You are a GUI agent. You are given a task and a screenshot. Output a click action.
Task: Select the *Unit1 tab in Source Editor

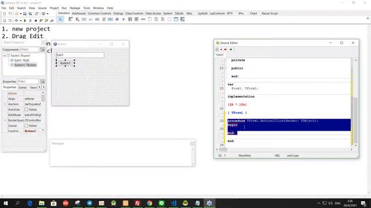219,55
